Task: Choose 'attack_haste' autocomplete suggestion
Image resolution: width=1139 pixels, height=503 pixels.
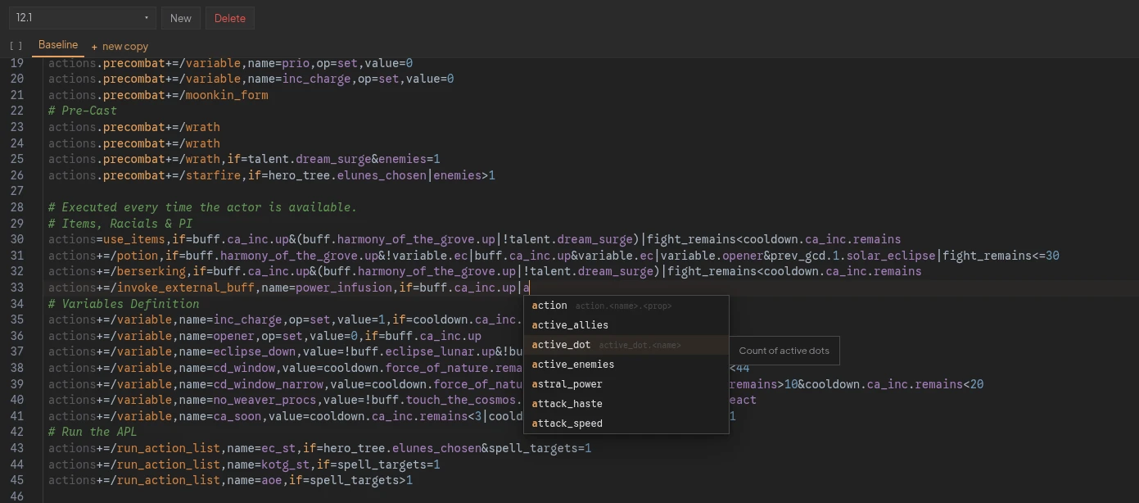Action: (x=626, y=404)
